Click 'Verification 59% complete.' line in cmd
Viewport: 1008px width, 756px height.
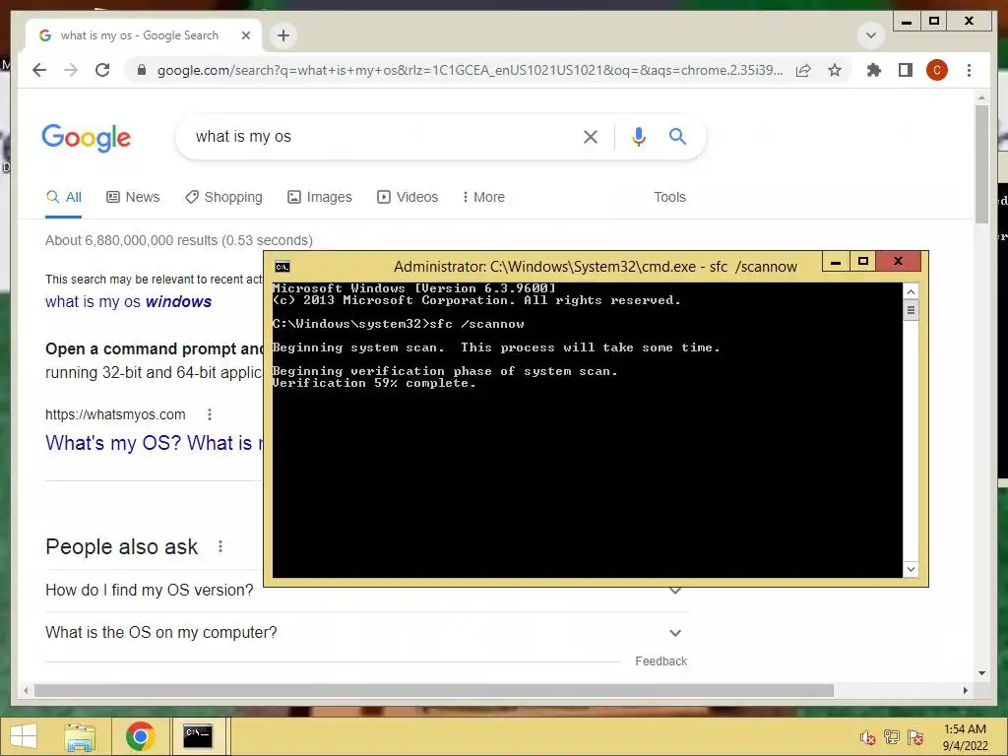[x=374, y=383]
